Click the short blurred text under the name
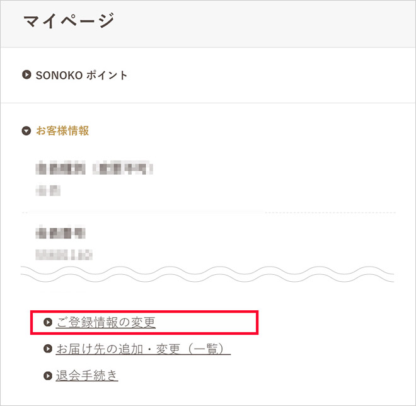 48,190
